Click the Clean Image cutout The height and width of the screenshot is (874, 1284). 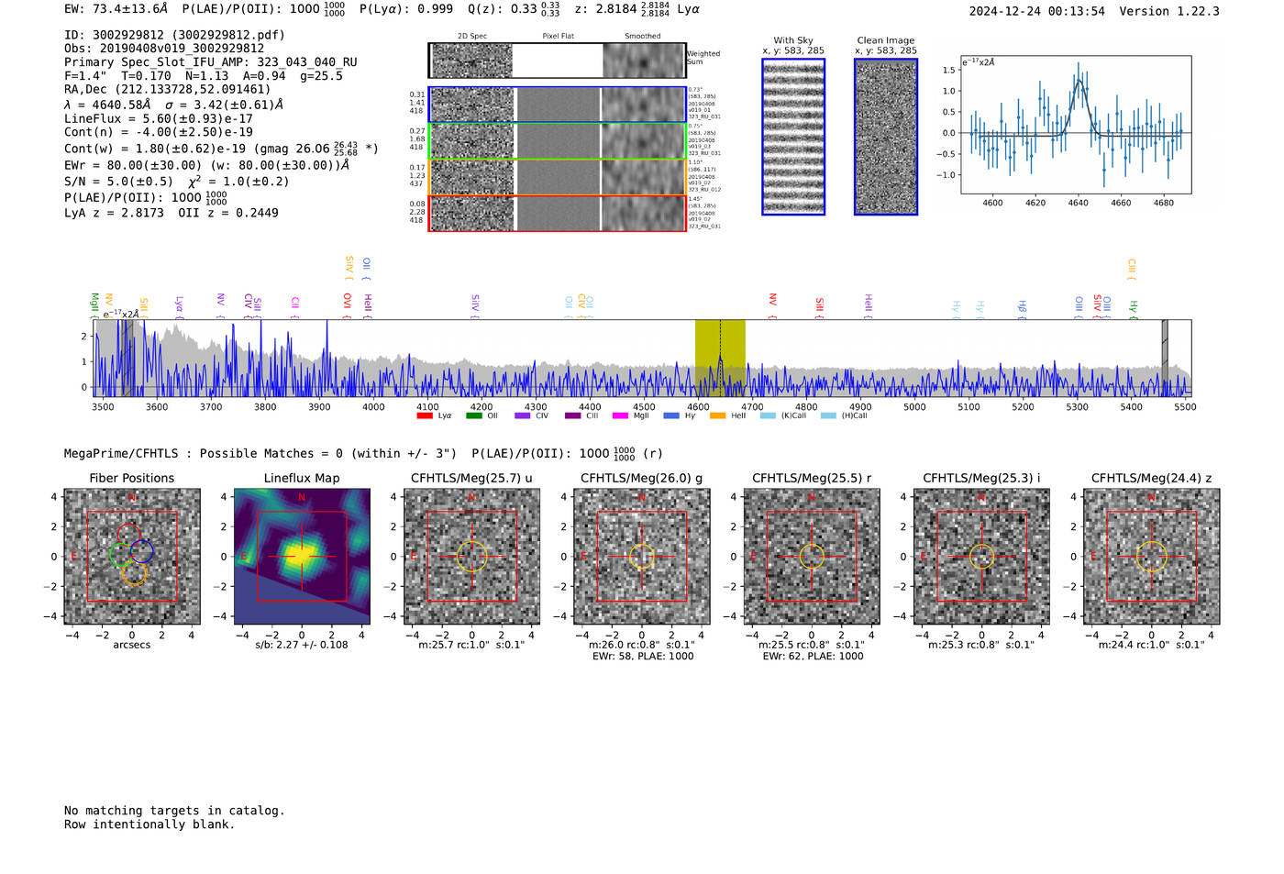tap(886, 137)
